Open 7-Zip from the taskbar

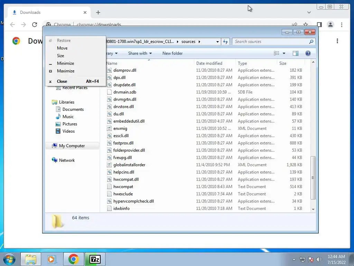point(95,259)
